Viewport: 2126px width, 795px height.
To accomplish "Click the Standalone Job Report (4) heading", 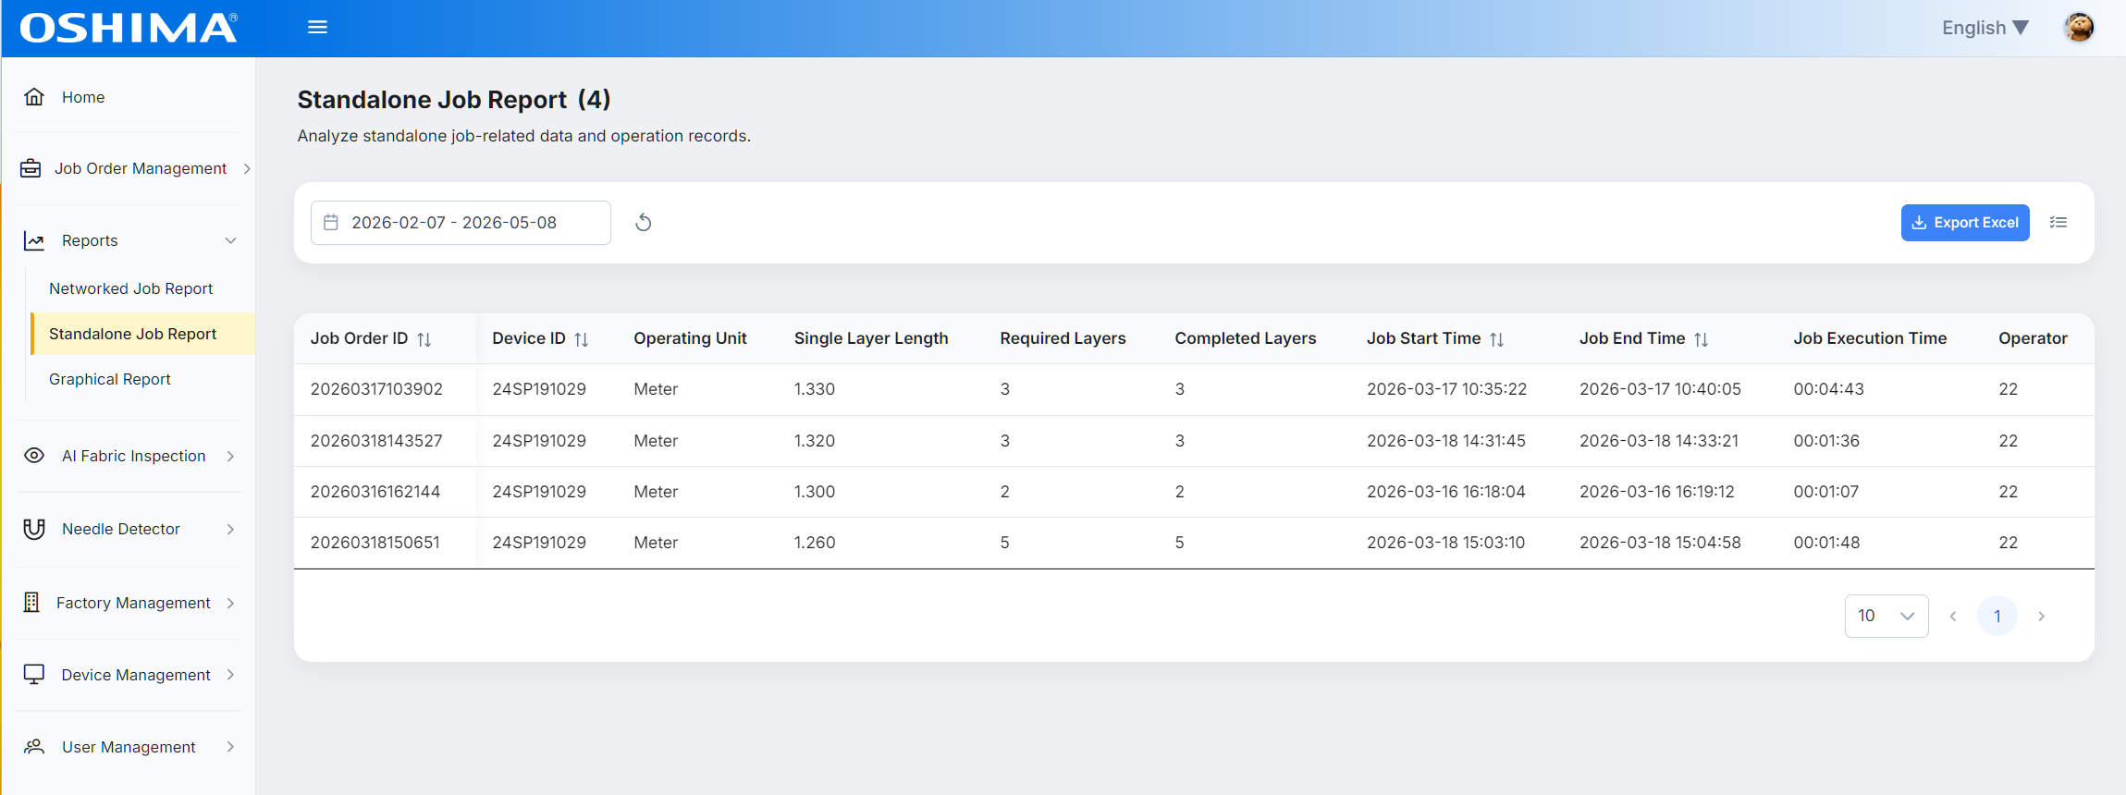I will tap(454, 100).
